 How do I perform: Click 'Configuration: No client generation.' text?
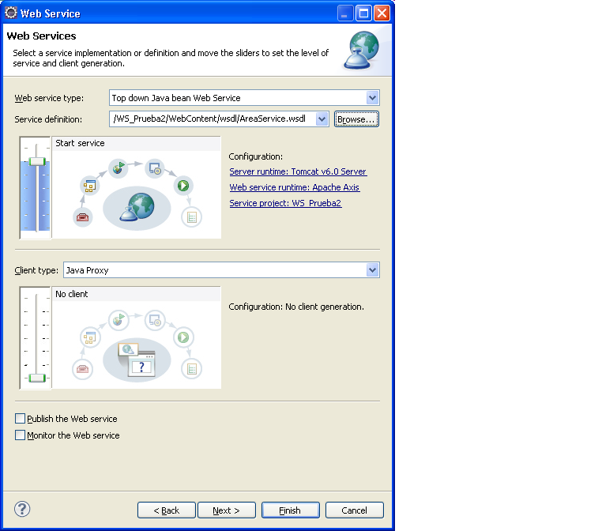tap(296, 307)
